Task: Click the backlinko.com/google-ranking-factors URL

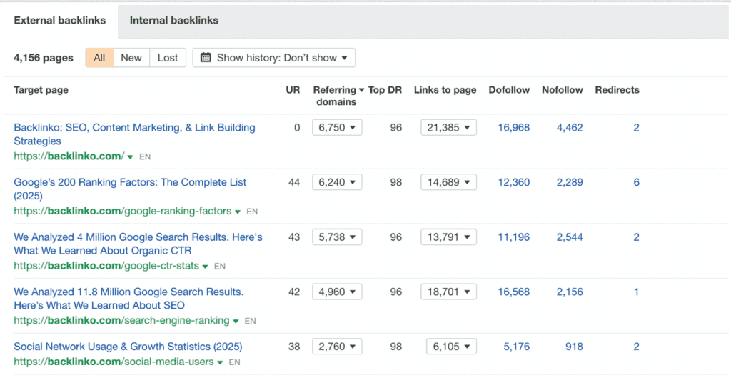Action: (123, 211)
